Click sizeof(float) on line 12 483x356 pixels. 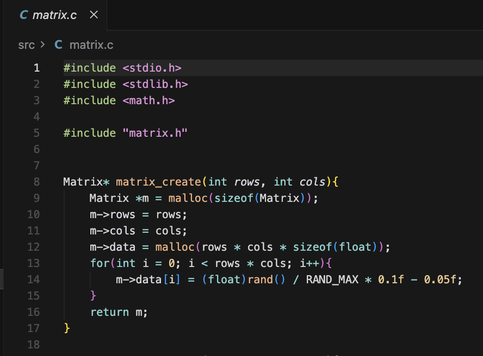336,247
